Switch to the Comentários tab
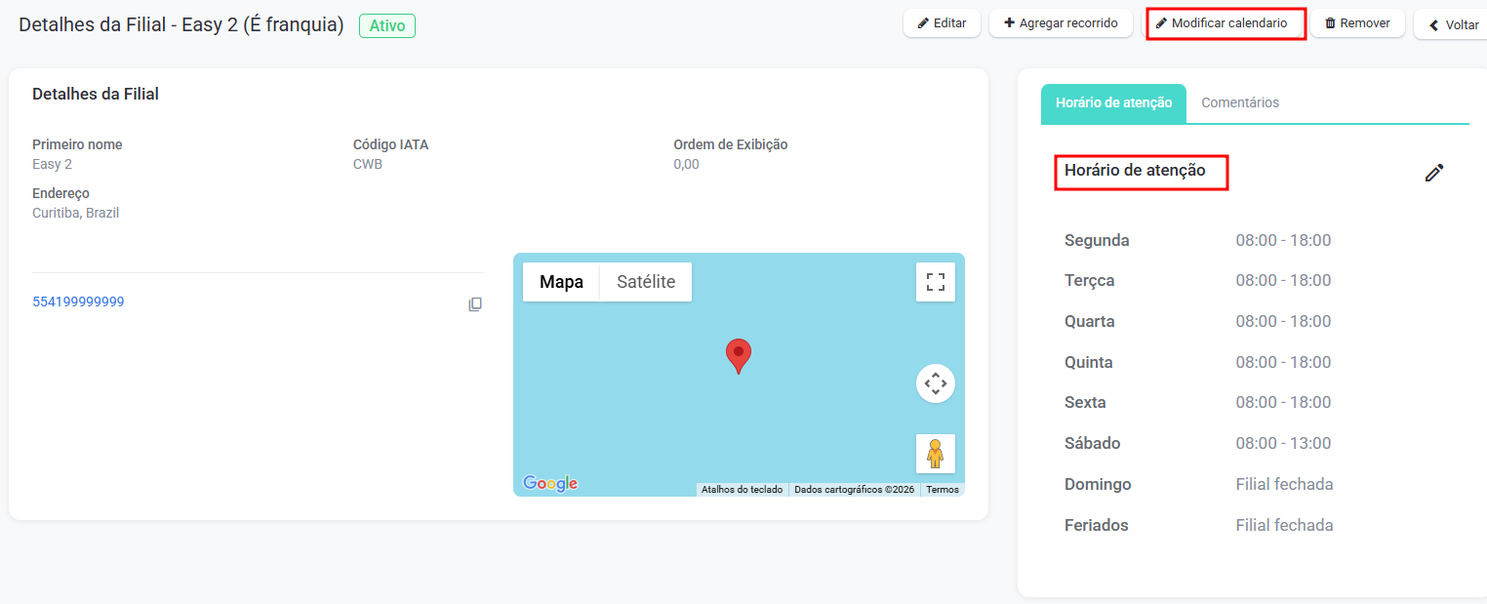Image resolution: width=1487 pixels, height=604 pixels. (x=1239, y=102)
